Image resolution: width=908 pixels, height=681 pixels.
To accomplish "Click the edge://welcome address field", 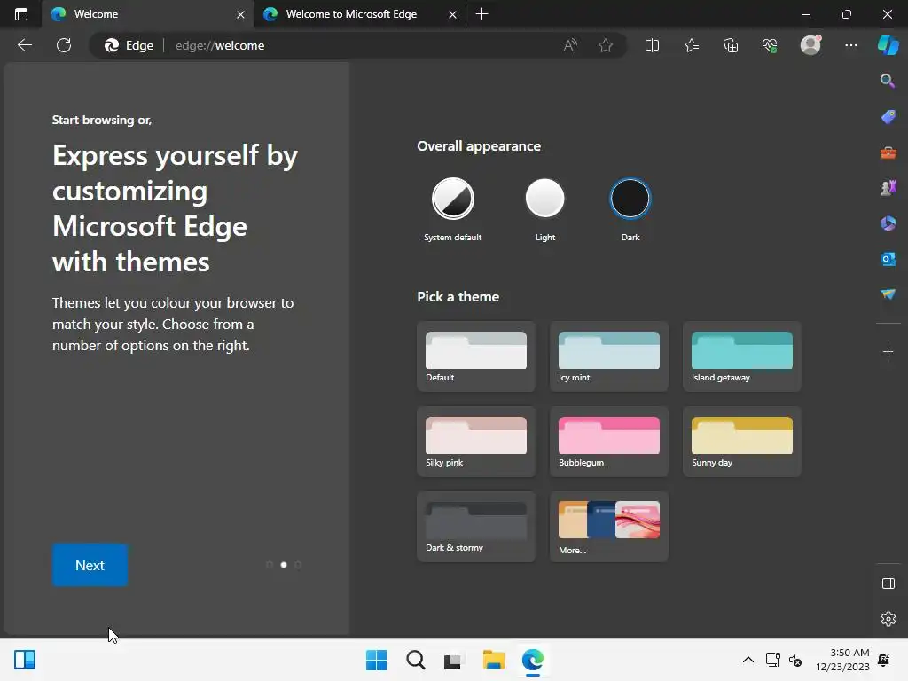I will 359,45.
